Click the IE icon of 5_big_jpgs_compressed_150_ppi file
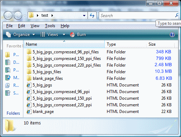 click(x=29, y=98)
